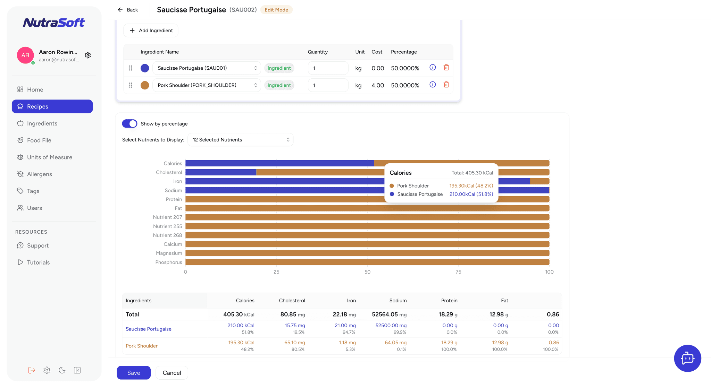Open Tags page
Image resolution: width=711 pixels, height=388 pixels.
pyautogui.click(x=52, y=191)
